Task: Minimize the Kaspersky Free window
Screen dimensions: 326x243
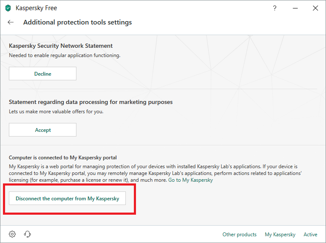Action: [x=295, y=8]
